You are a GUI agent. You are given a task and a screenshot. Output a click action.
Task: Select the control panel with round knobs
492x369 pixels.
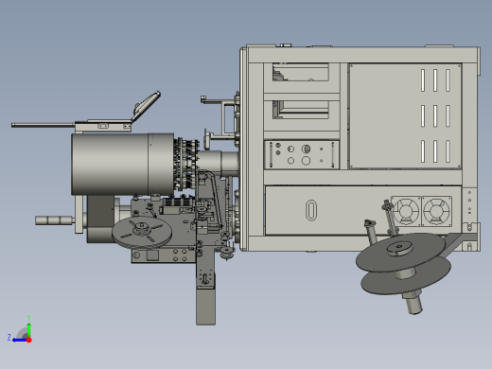pos(302,154)
